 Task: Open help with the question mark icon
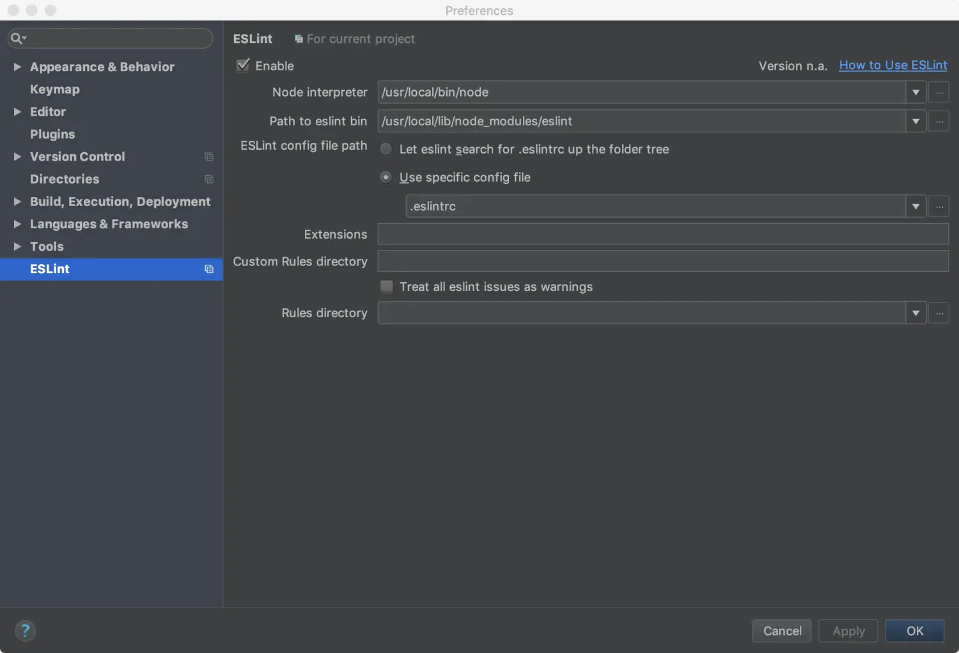click(25, 631)
